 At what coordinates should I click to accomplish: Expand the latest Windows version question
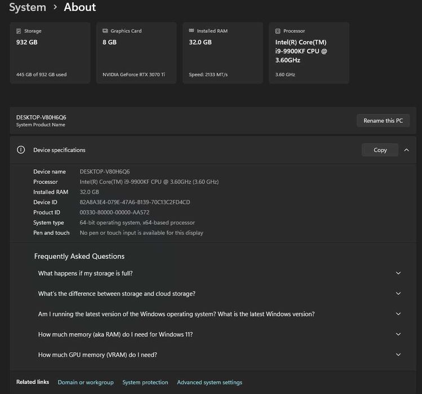tap(398, 314)
